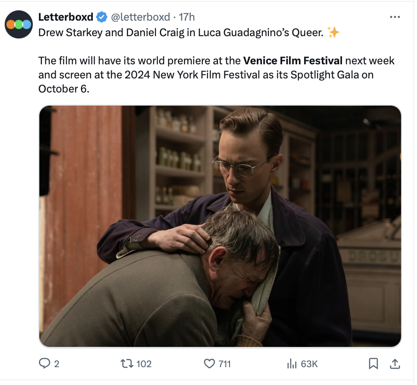Open the view analytics bar chart icon

[292, 363]
